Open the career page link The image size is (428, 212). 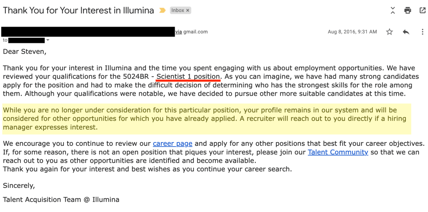(173, 144)
